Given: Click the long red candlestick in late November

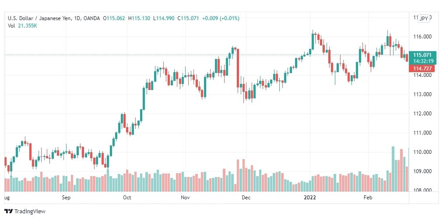Looking at the screenshot, I should (x=238, y=70).
